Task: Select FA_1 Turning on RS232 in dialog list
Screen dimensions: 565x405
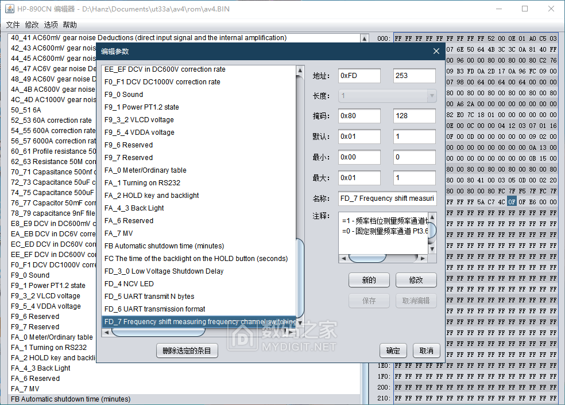Action: [142, 183]
